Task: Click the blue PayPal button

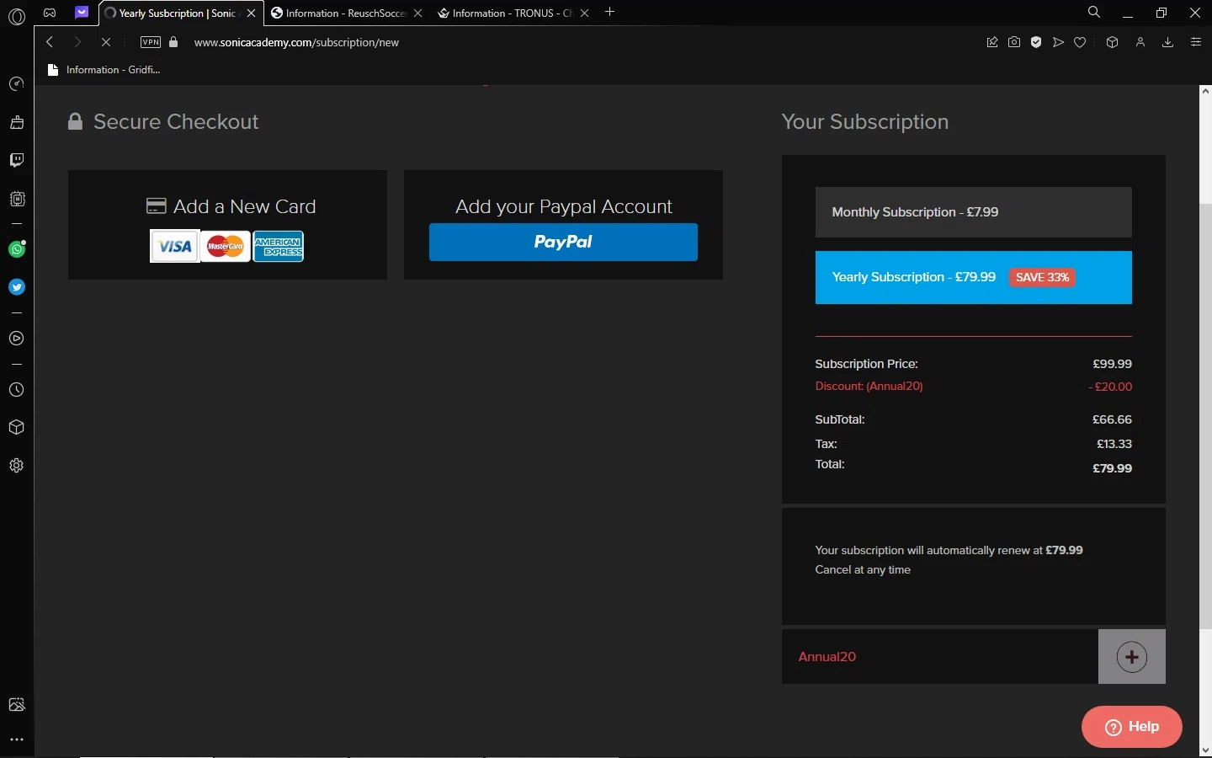Action: (563, 242)
